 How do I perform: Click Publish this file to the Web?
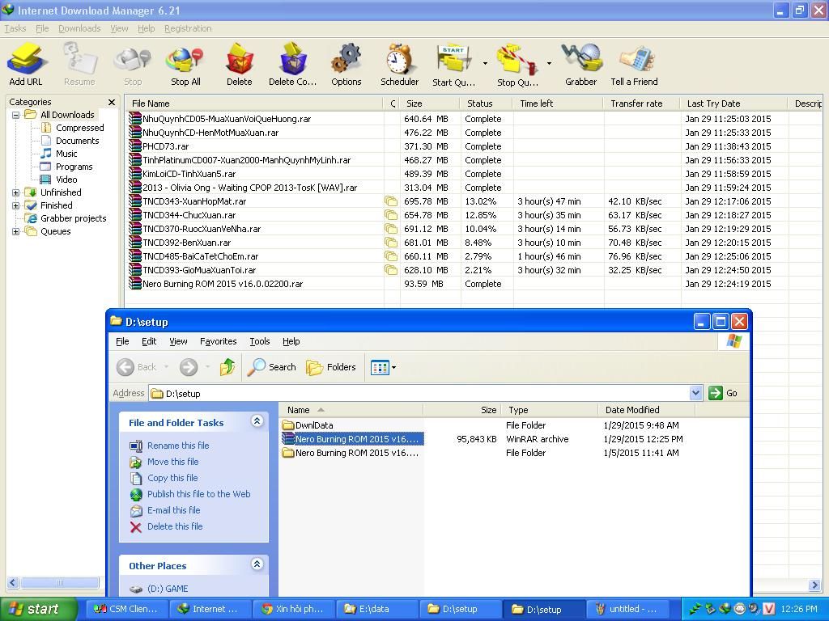pyautogui.click(x=199, y=494)
